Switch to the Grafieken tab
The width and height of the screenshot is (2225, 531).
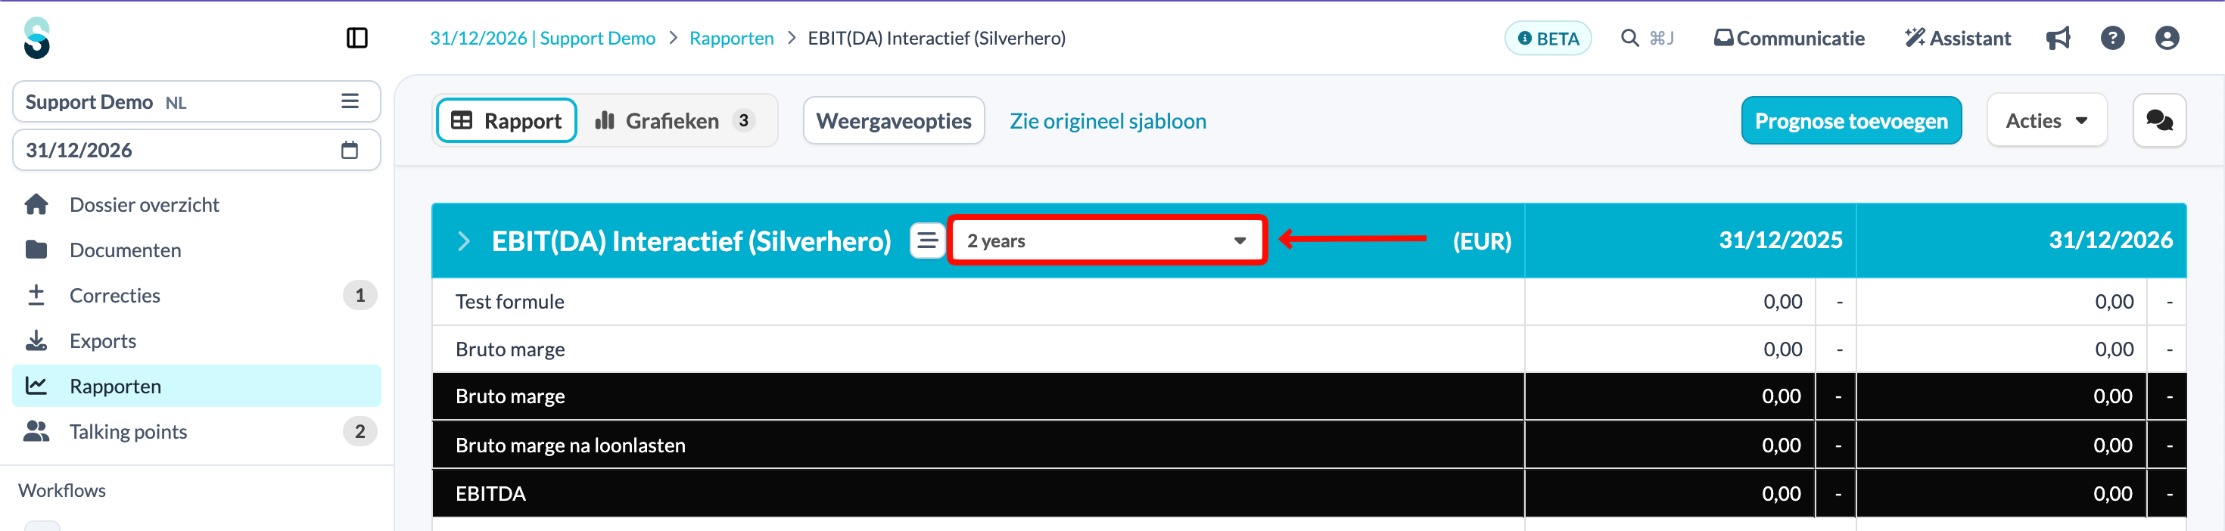tap(674, 121)
